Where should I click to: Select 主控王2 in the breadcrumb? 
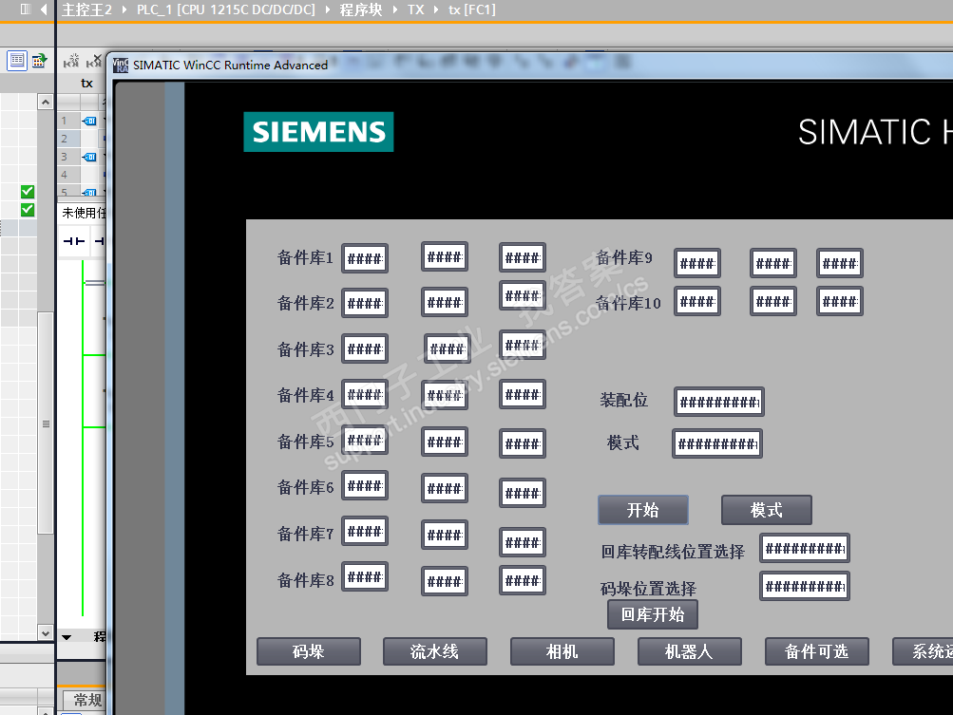click(86, 9)
